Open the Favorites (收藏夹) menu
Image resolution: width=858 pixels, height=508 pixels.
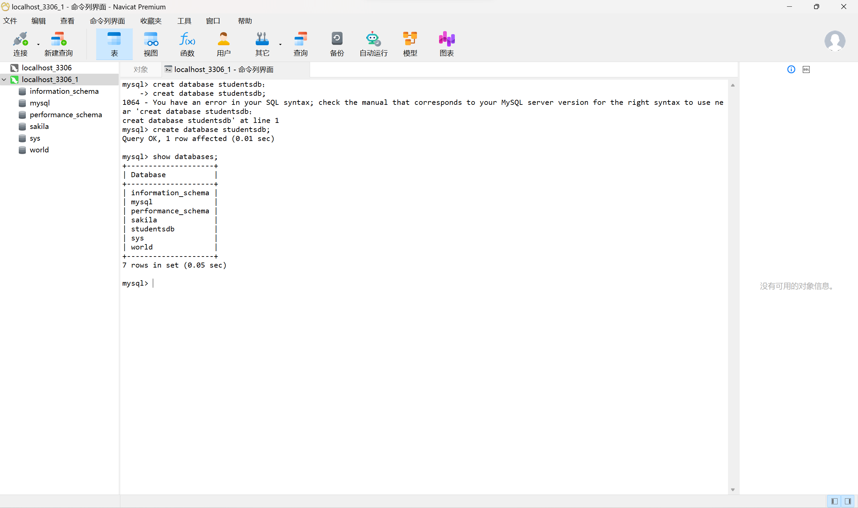click(151, 21)
